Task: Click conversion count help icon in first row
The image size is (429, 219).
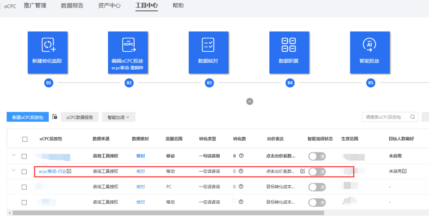Action: [x=241, y=156]
